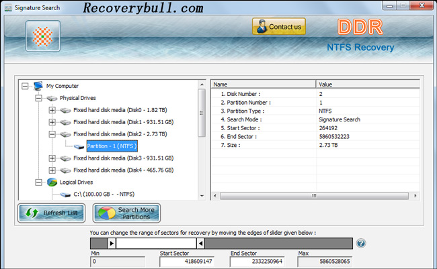Click the Disk0 hard drive icon
The height and width of the screenshot is (269, 437).
[65, 111]
